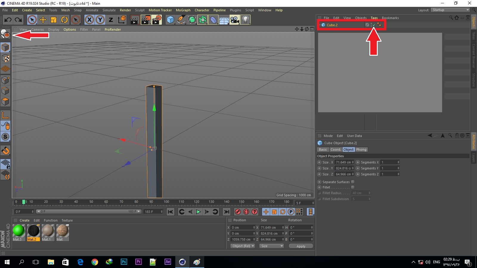
Task: Open the Simulate menu
Action: [x=109, y=10]
